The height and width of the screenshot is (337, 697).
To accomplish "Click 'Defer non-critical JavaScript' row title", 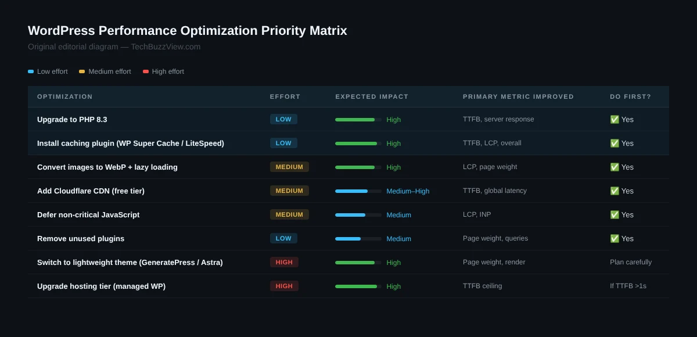I will click(x=88, y=214).
